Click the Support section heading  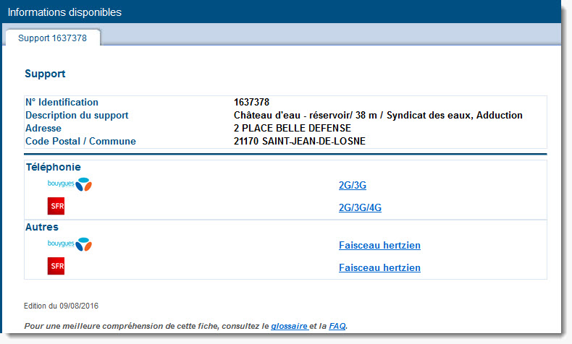point(45,74)
